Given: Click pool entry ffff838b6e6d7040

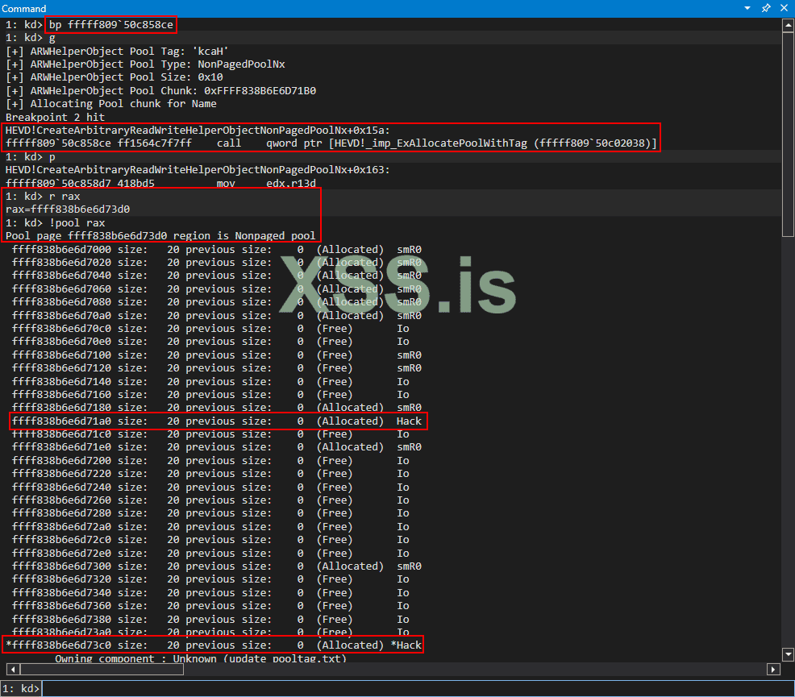Looking at the screenshot, I should [217, 276].
